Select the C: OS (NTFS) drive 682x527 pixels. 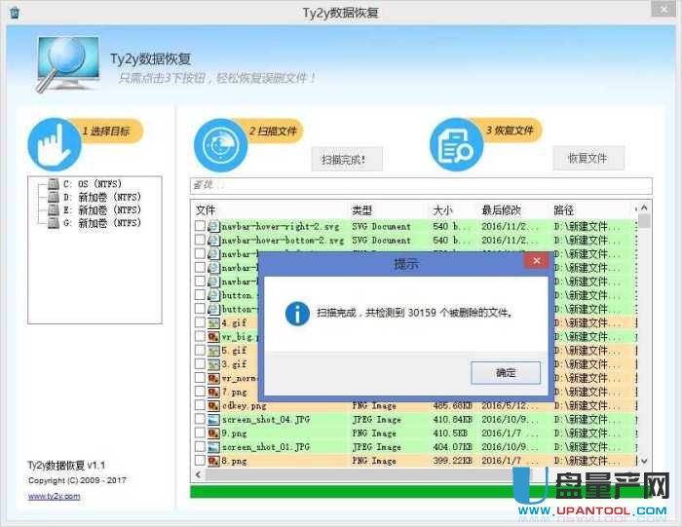93,184
